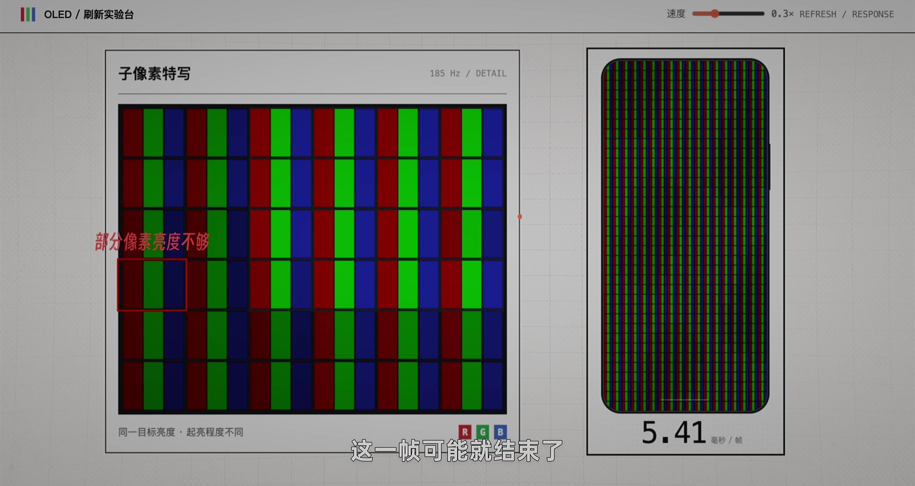Image resolution: width=915 pixels, height=486 pixels.
Task: Adjust the 速度 speed slider
Action: 728,14
